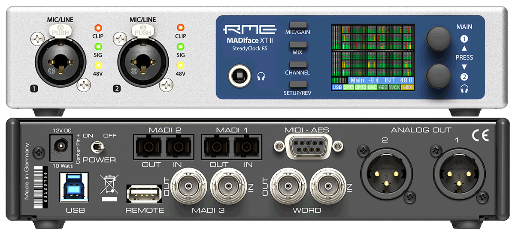Click rotary encoder 1 (upper knob)

[438, 39]
